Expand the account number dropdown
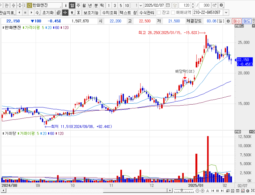Screen dimensions: 255x195 (x=226, y=13)
